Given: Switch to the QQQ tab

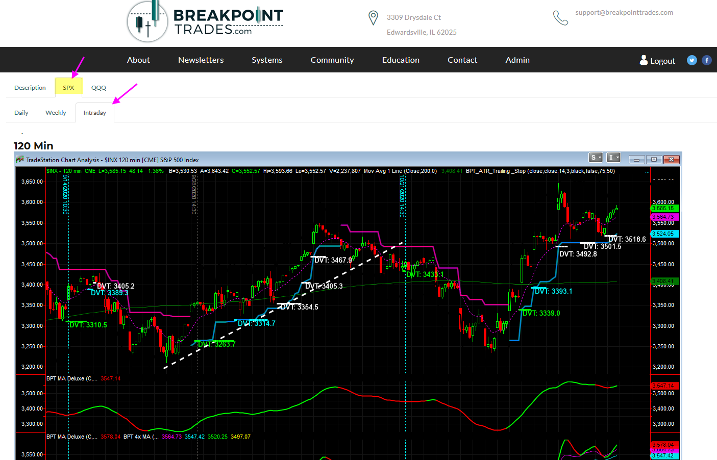Looking at the screenshot, I should click(x=98, y=88).
